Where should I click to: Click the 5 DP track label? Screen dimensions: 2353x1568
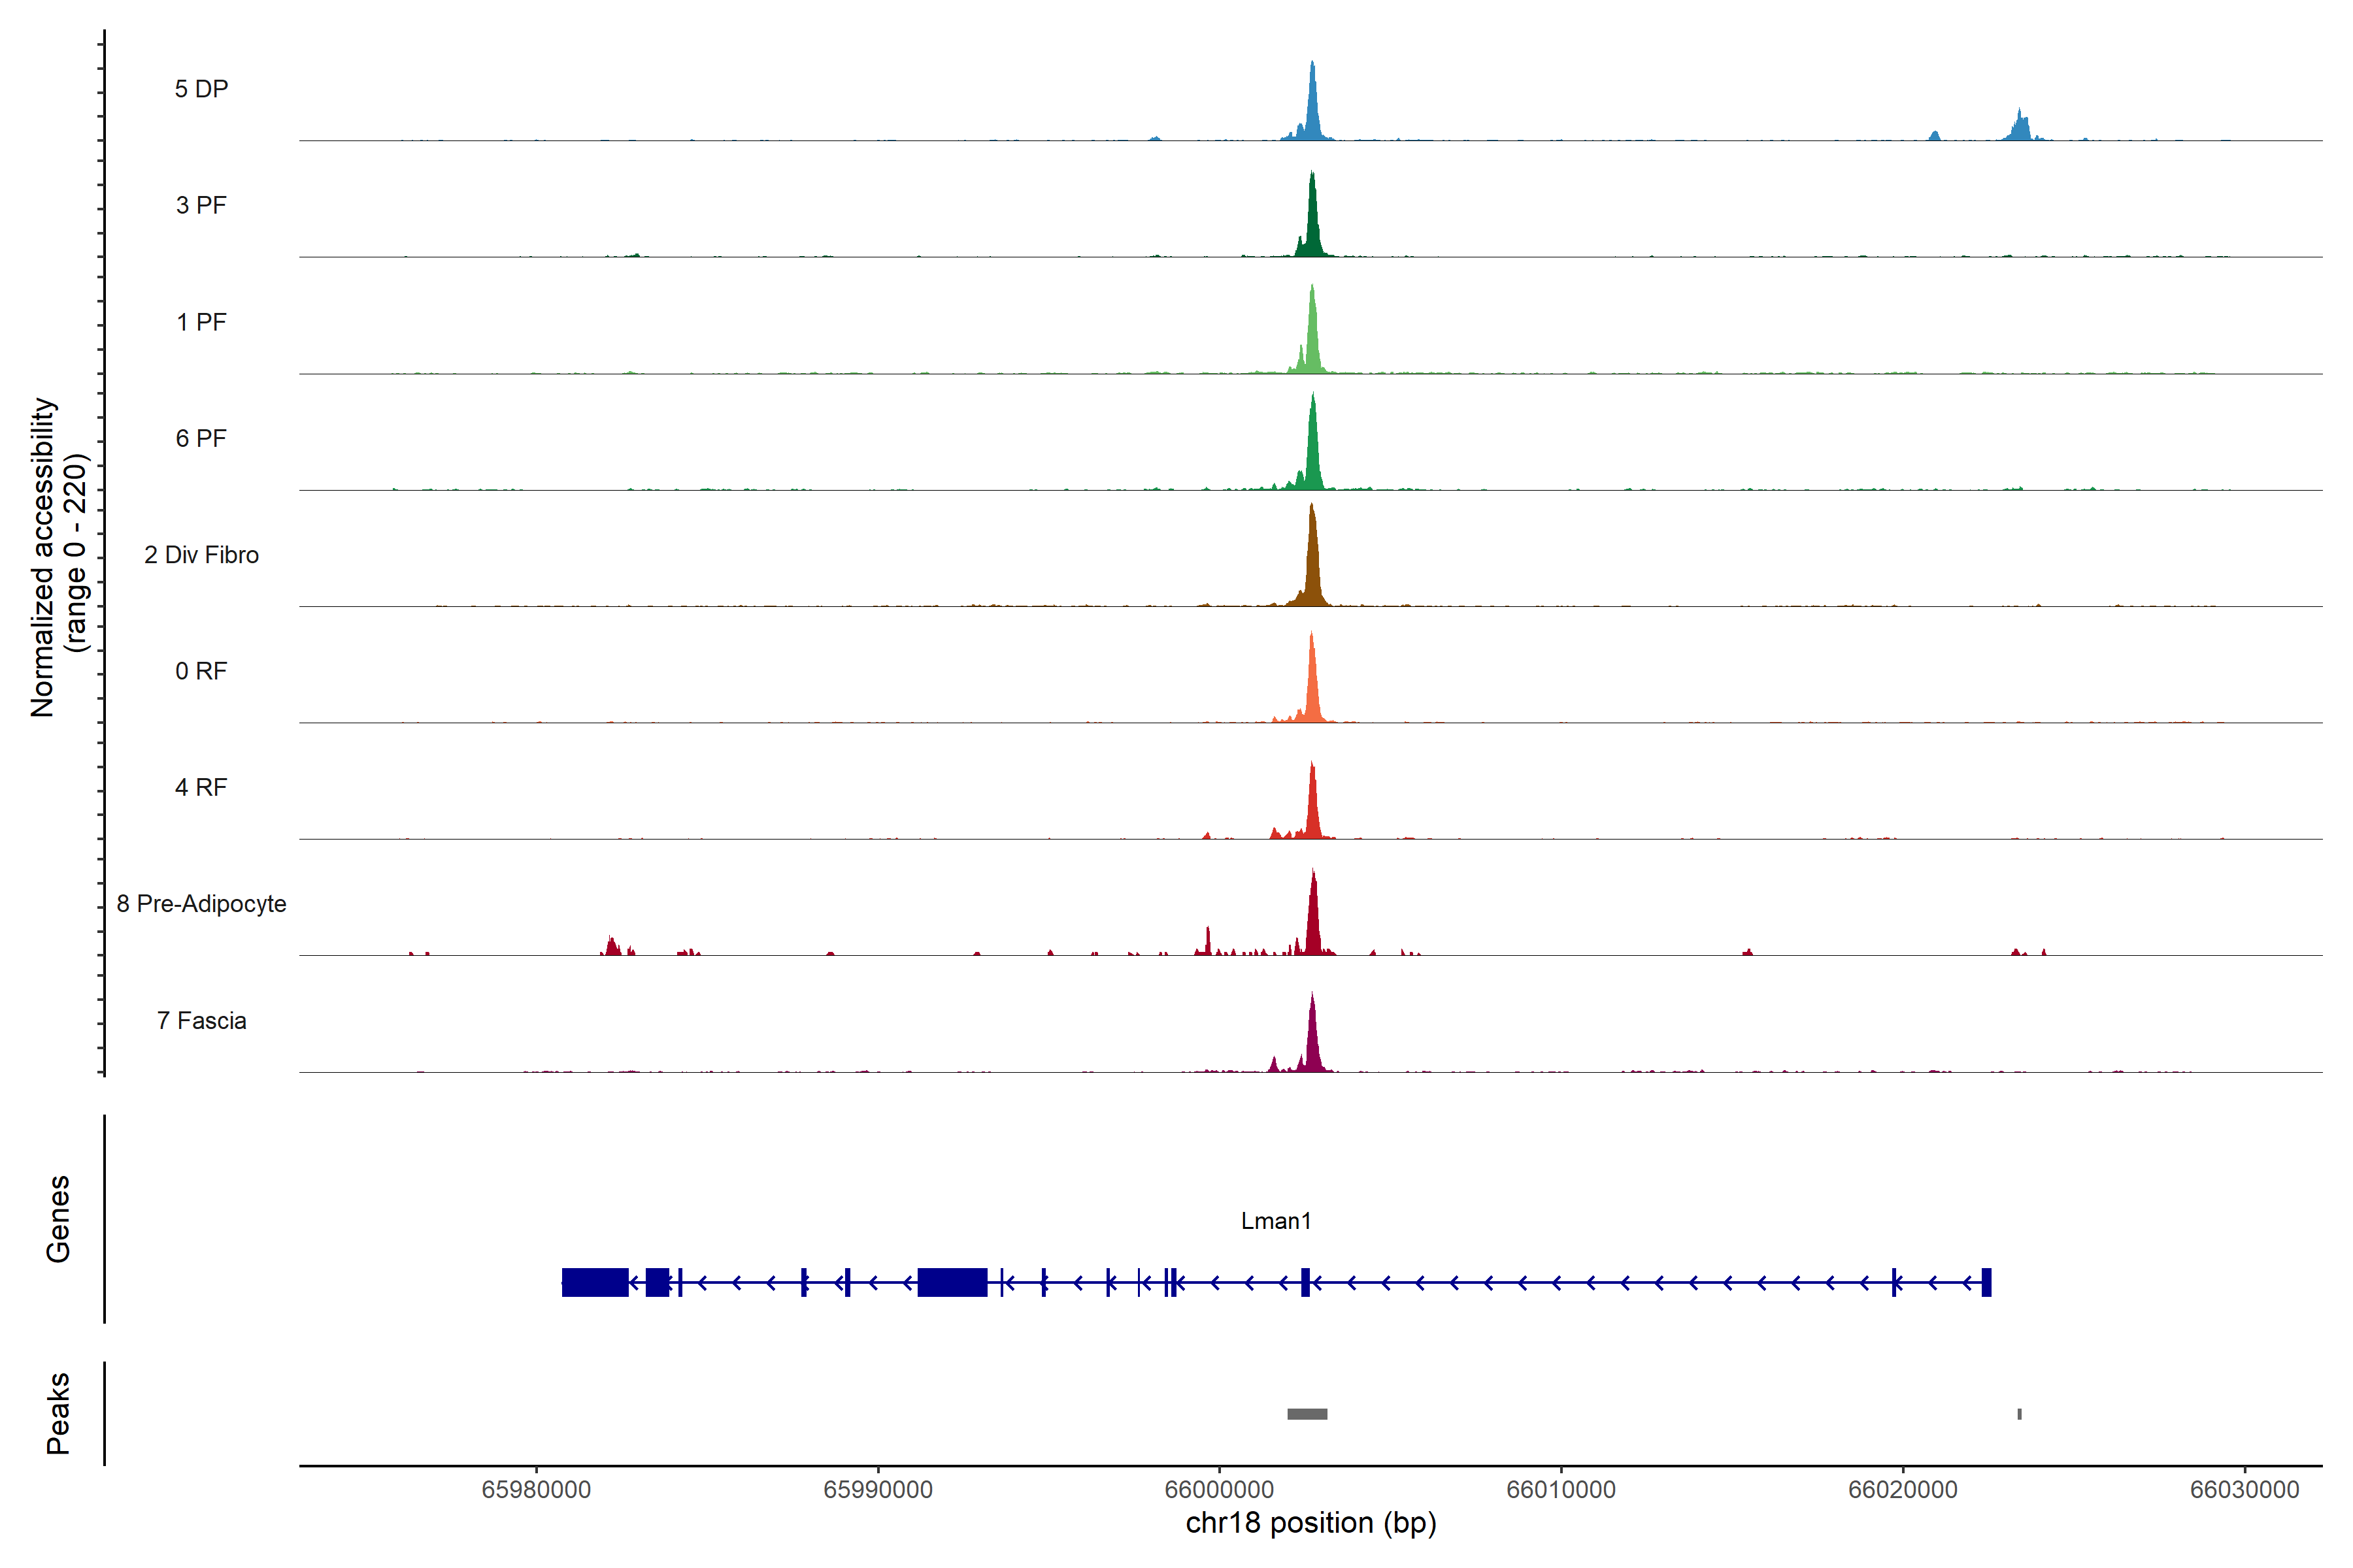[201, 89]
